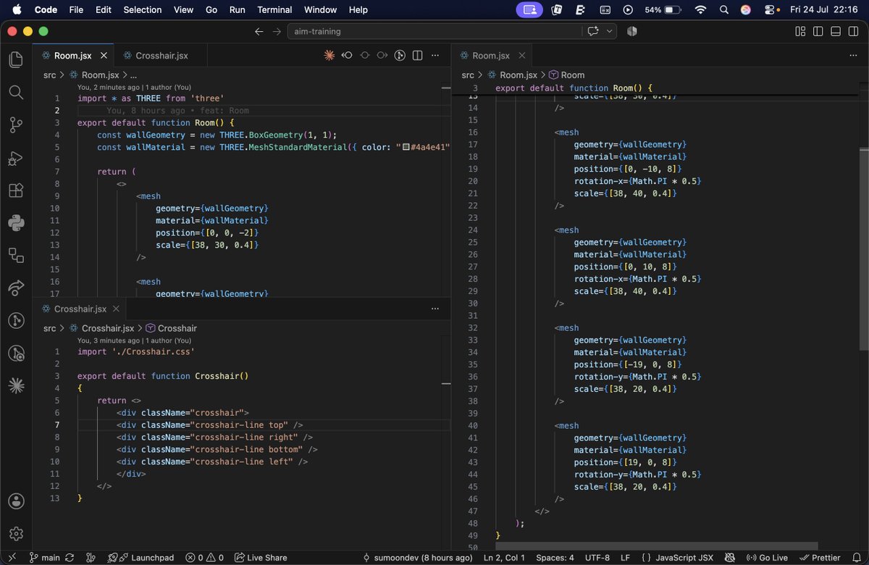This screenshot has height=565, width=869.
Task: Open the Source Control view
Action: [16, 125]
